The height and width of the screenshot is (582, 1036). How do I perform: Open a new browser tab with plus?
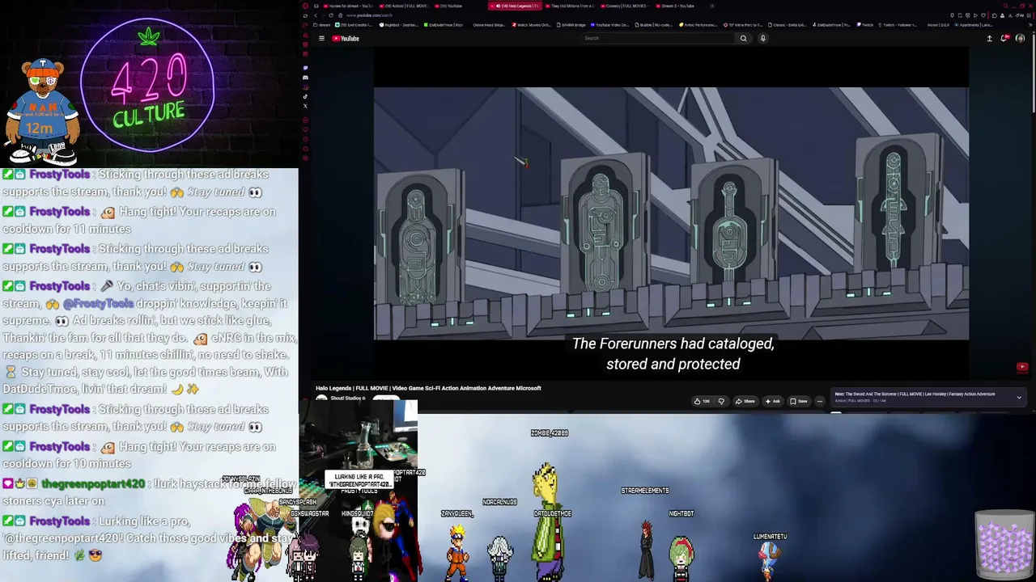coord(713,6)
